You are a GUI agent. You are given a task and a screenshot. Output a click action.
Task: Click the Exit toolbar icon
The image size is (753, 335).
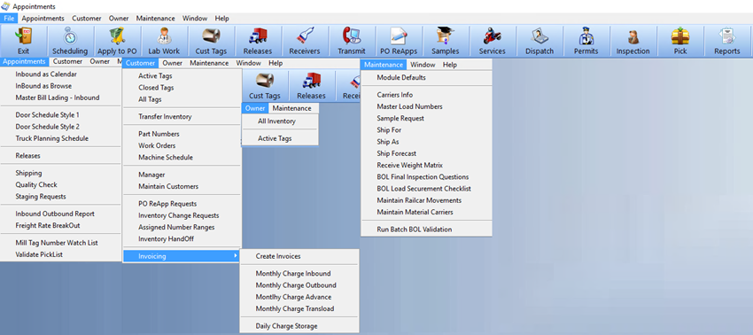point(24,41)
